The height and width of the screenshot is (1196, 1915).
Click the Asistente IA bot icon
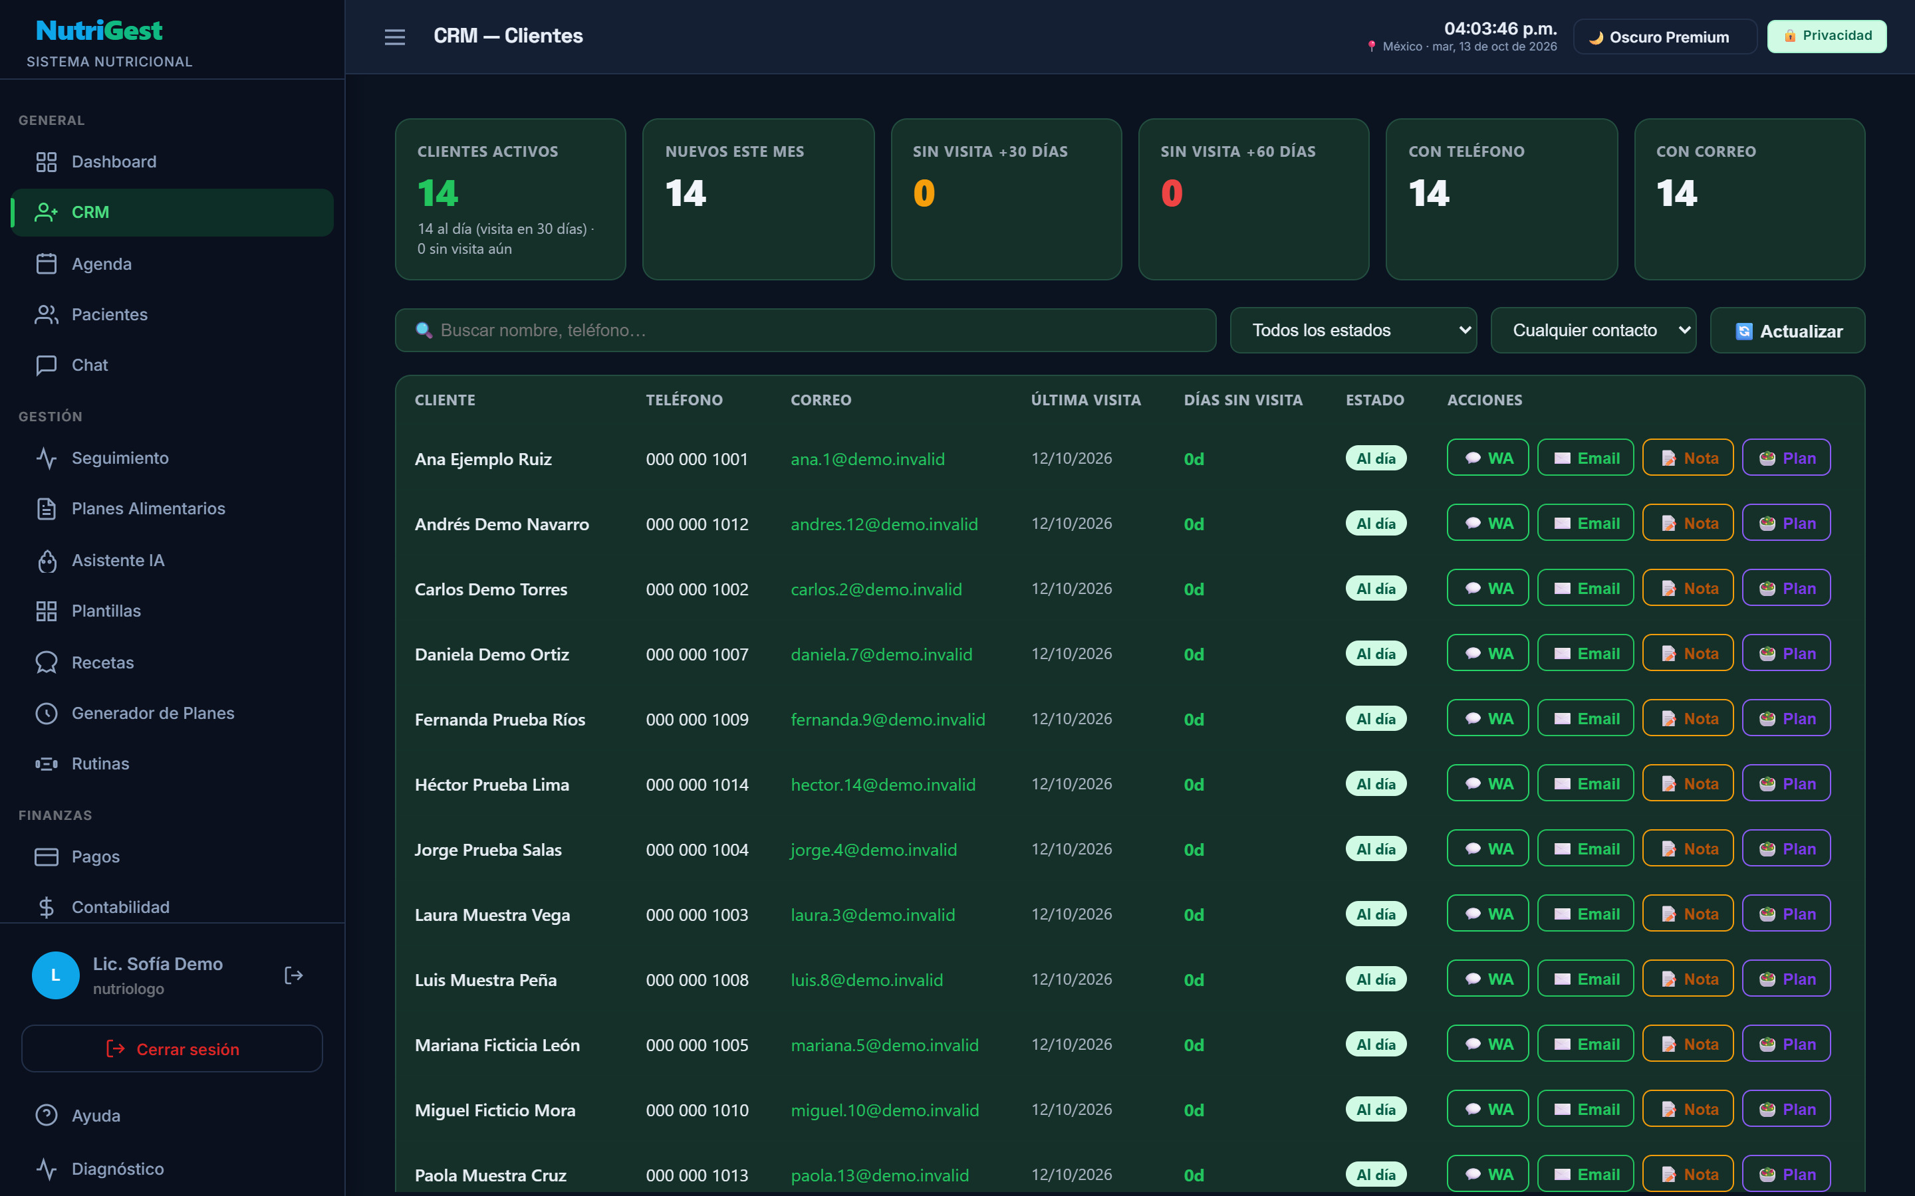pyautogui.click(x=47, y=560)
